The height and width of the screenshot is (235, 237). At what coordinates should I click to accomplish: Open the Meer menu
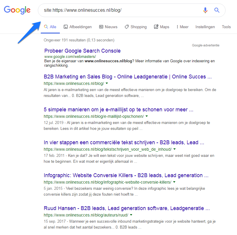click(182, 27)
